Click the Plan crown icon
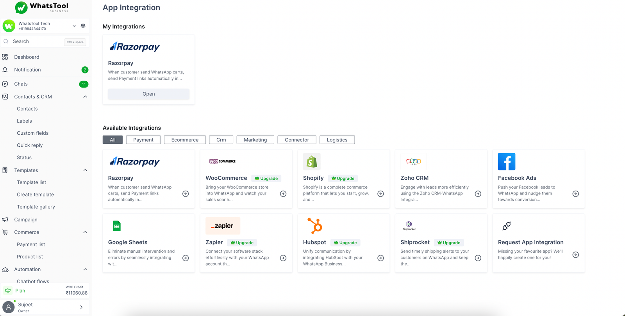Viewport: 625px width, 316px height. point(8,291)
